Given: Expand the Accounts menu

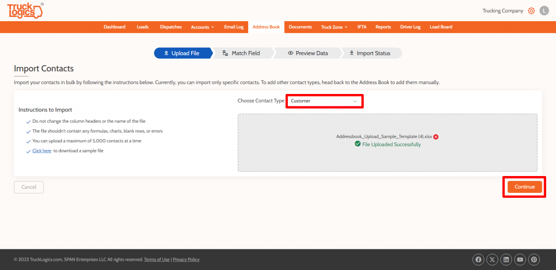Looking at the screenshot, I should 203,27.
